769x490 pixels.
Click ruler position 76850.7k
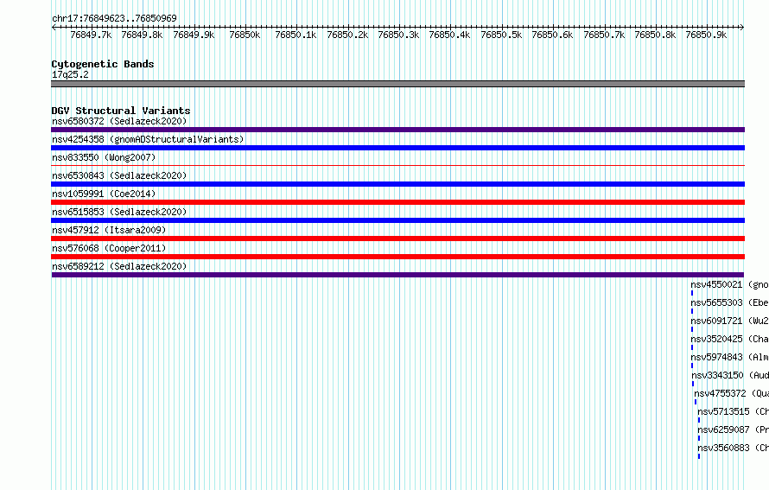[604, 35]
